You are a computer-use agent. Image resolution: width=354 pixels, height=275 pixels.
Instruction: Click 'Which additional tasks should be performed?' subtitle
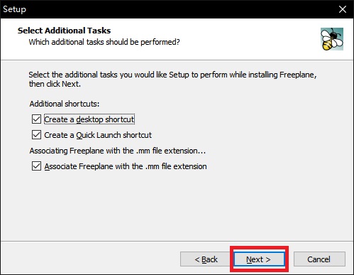point(104,42)
